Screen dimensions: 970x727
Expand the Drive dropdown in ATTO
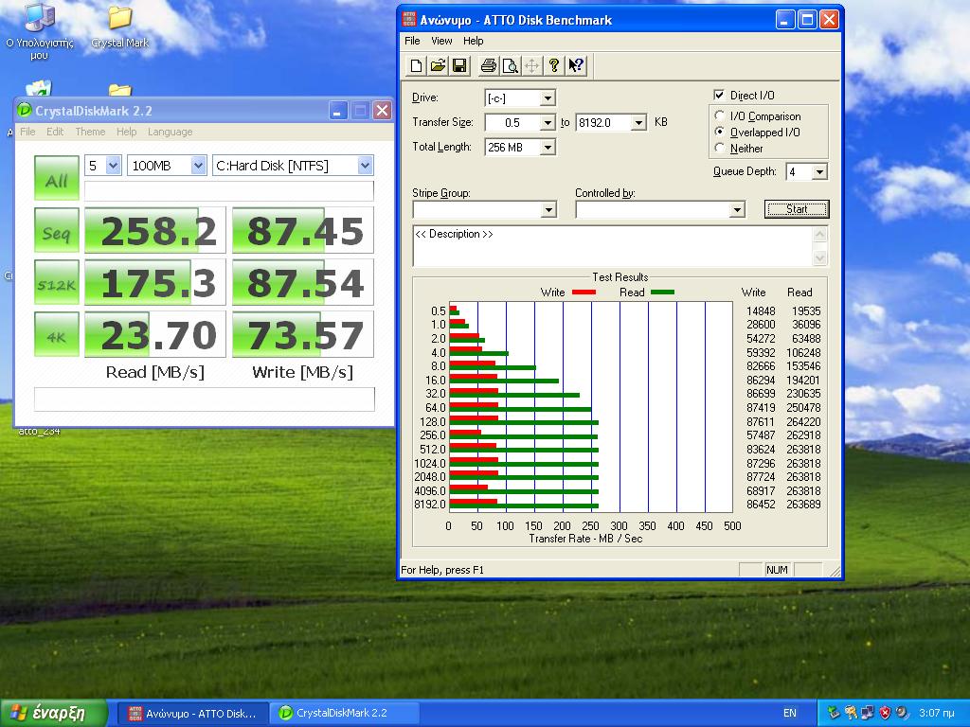point(548,98)
